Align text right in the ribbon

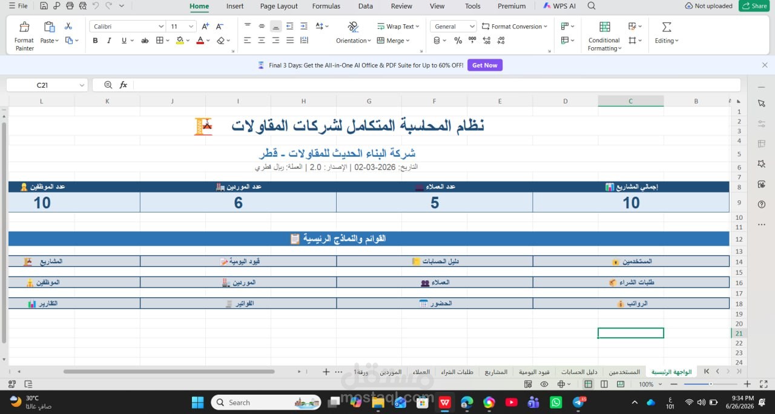[x=275, y=41]
